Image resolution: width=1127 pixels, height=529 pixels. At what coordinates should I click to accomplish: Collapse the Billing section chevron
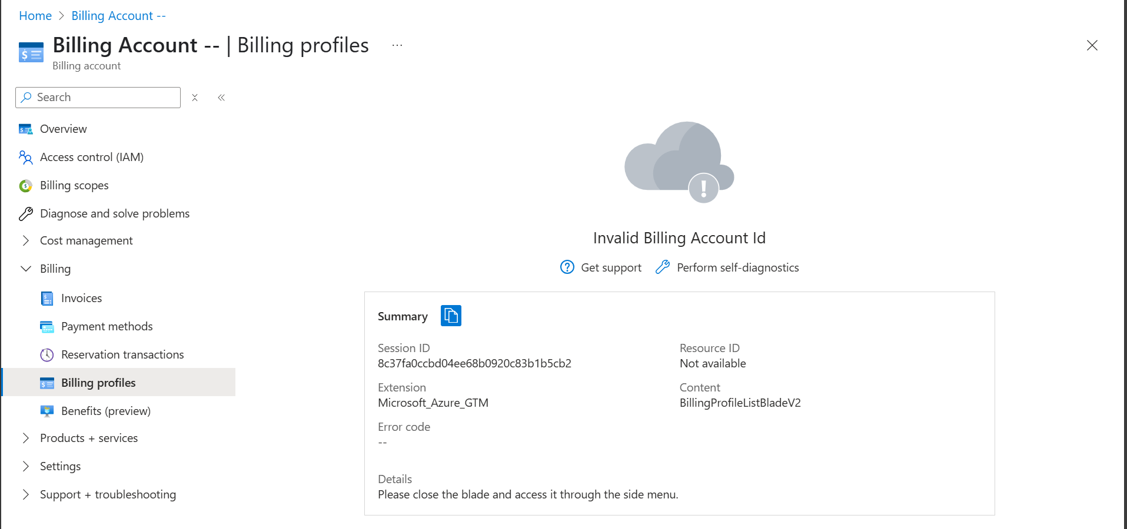[x=26, y=269]
